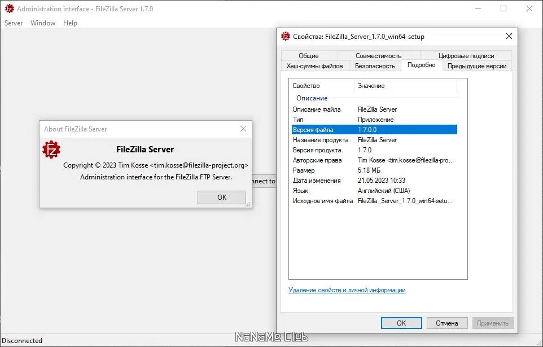Open the Help menu

[x=70, y=23]
